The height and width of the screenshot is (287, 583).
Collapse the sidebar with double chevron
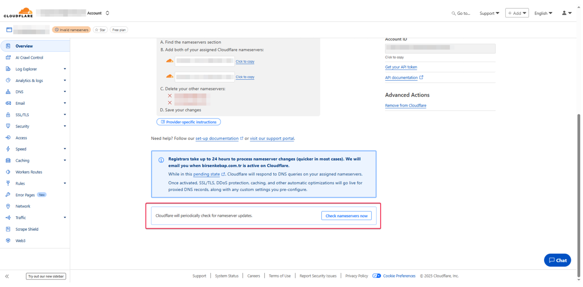[x=7, y=276]
